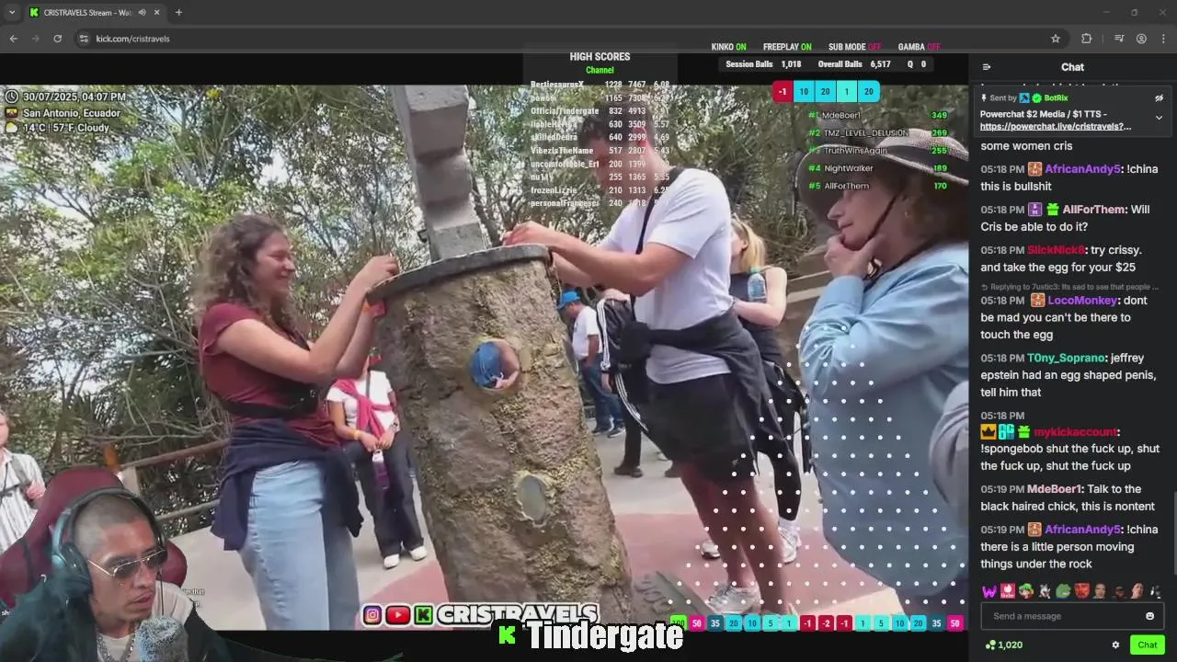Screen dimensions: 1177x662
Task: Mute the CRISTRAVELS tab audio icon
Action: click(x=141, y=13)
